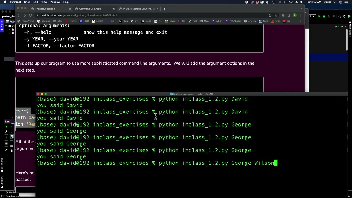Screen dimensions: 352x198
Task: Open Dis+ bookmark
Action: coord(111,21)
